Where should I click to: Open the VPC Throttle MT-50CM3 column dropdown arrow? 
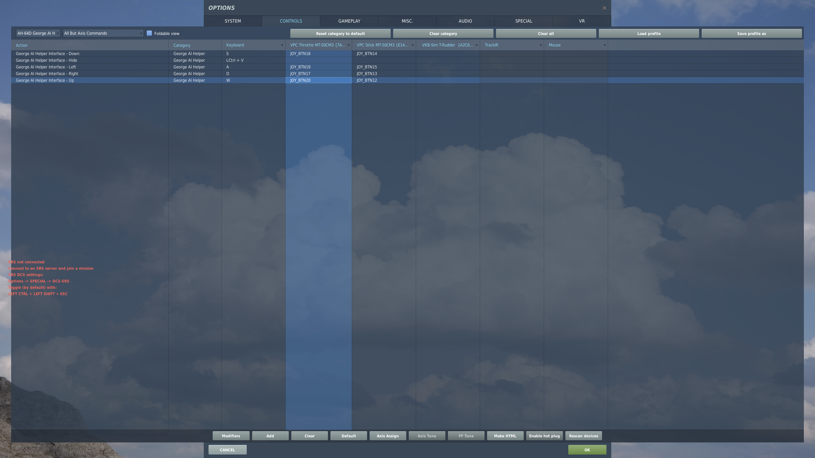(x=349, y=45)
